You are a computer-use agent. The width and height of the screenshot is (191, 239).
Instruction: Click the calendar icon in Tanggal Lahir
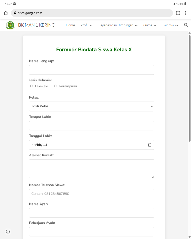coord(150,145)
